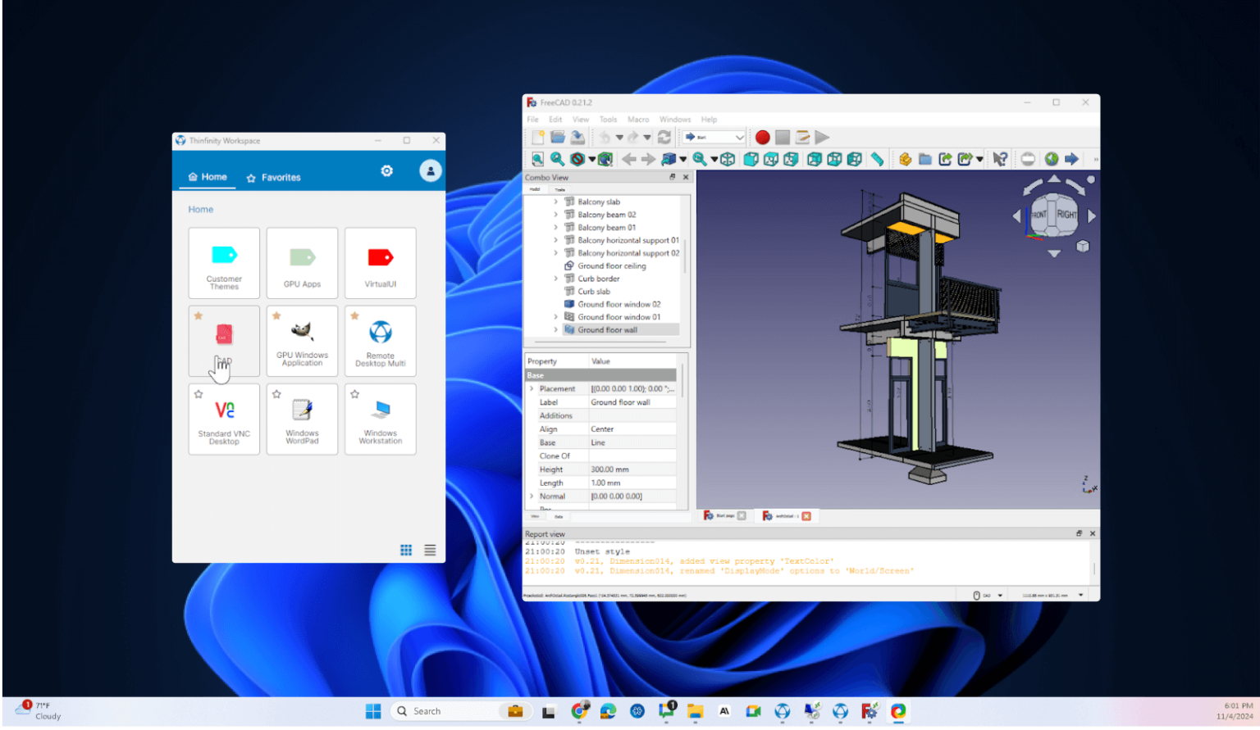Screen dimensions: 1260x730
Task: Create a new document in FreeCAD
Action: (x=537, y=137)
